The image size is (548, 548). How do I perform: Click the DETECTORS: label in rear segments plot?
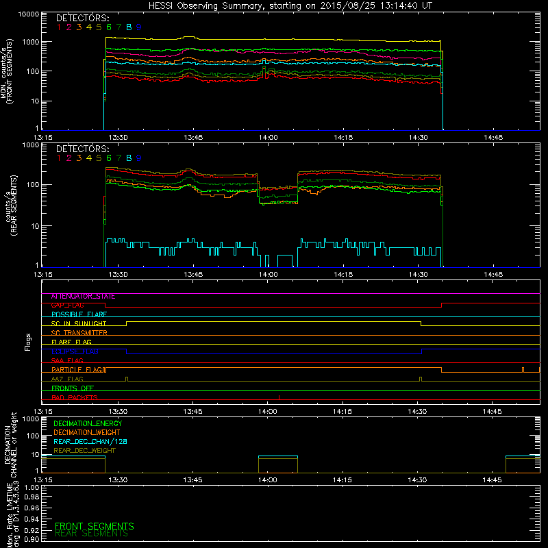point(82,149)
